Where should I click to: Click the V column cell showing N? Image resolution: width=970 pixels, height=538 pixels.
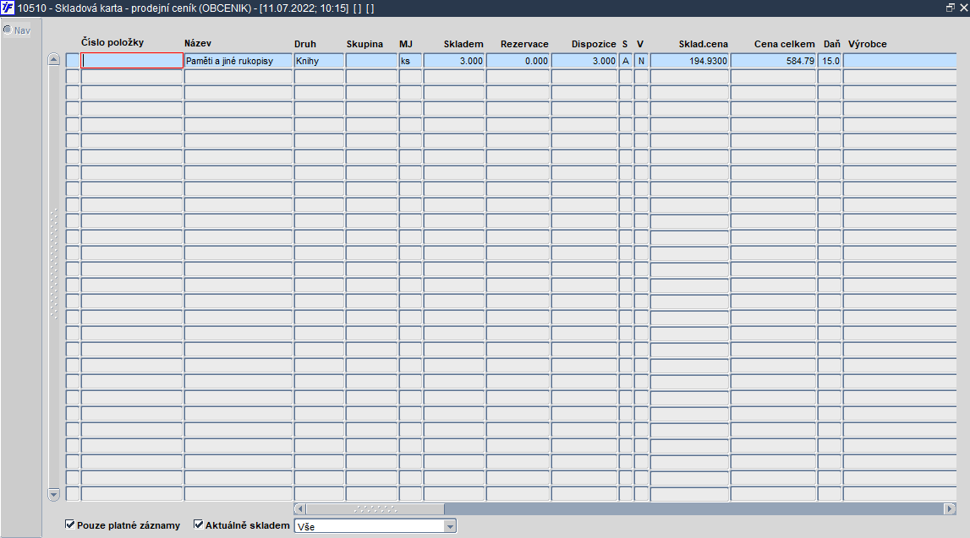pos(641,61)
